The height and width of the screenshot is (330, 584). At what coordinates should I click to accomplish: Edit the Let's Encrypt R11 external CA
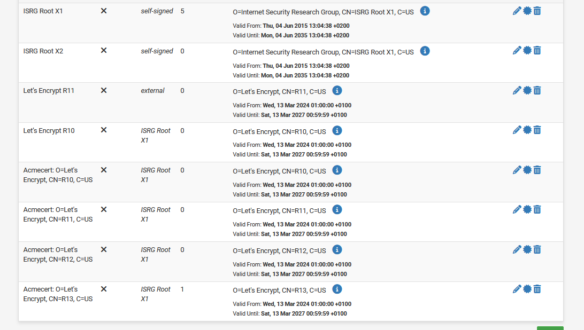[x=517, y=90]
